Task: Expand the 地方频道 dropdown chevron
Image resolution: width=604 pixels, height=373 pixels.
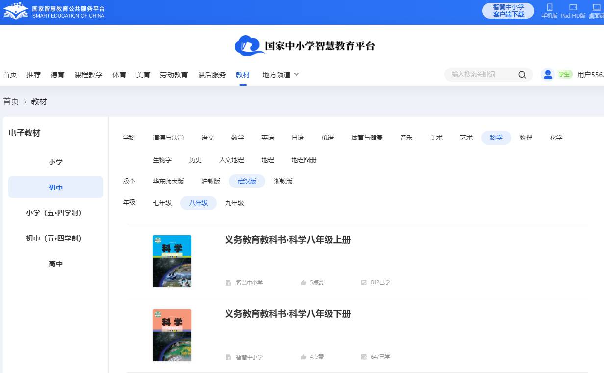Action: click(x=296, y=75)
